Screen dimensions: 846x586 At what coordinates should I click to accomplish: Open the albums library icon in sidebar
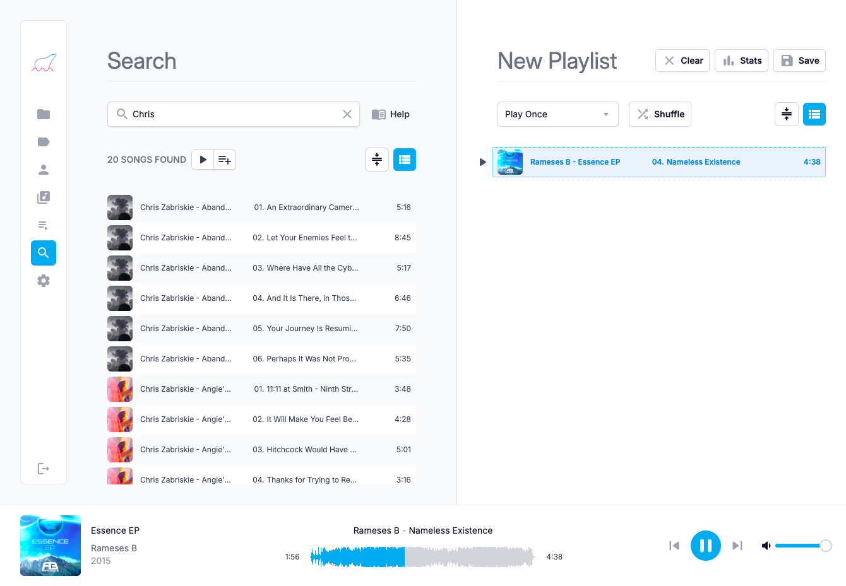pyautogui.click(x=44, y=197)
